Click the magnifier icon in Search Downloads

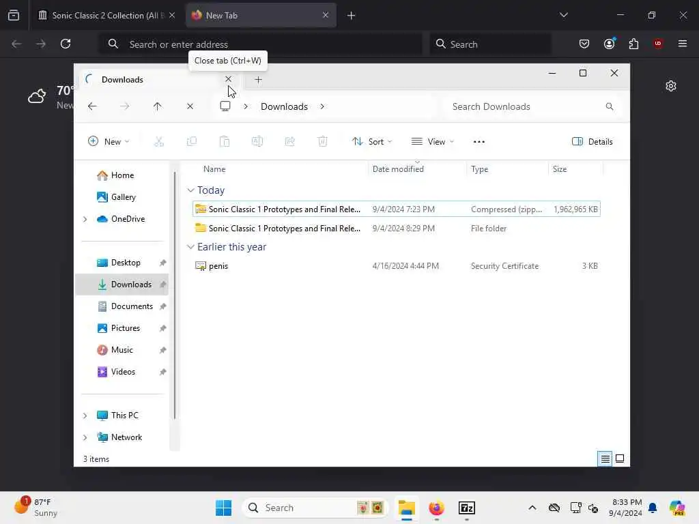(x=610, y=106)
